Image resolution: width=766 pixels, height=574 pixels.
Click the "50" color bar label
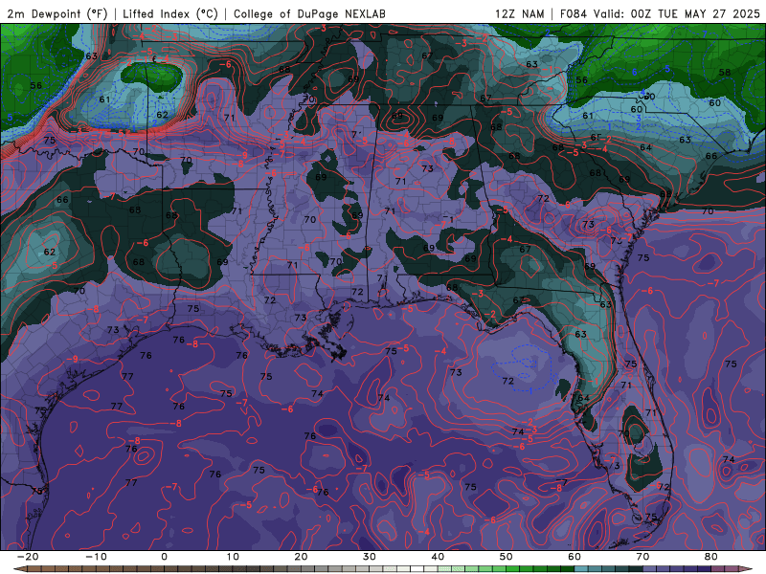(507, 557)
